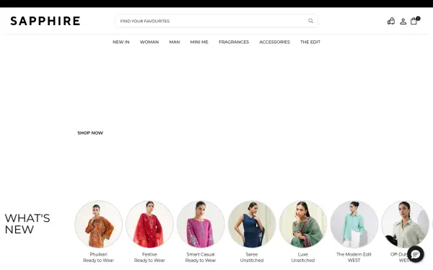The width and height of the screenshot is (433, 270).
Task: Open the WOMAN menu
Action: tap(149, 42)
